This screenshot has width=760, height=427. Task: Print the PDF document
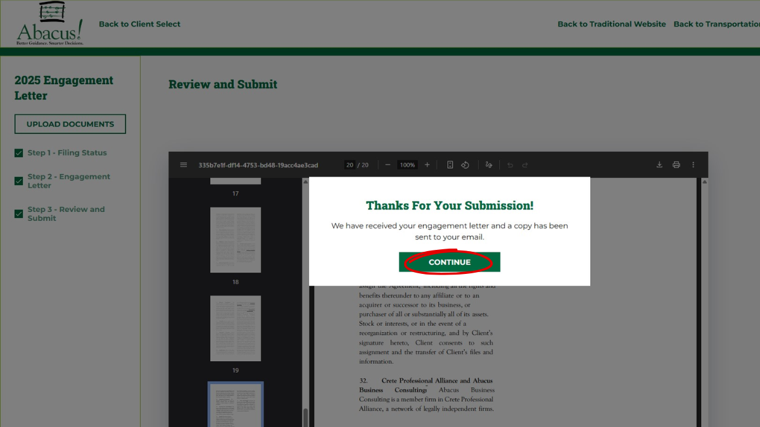click(676, 165)
